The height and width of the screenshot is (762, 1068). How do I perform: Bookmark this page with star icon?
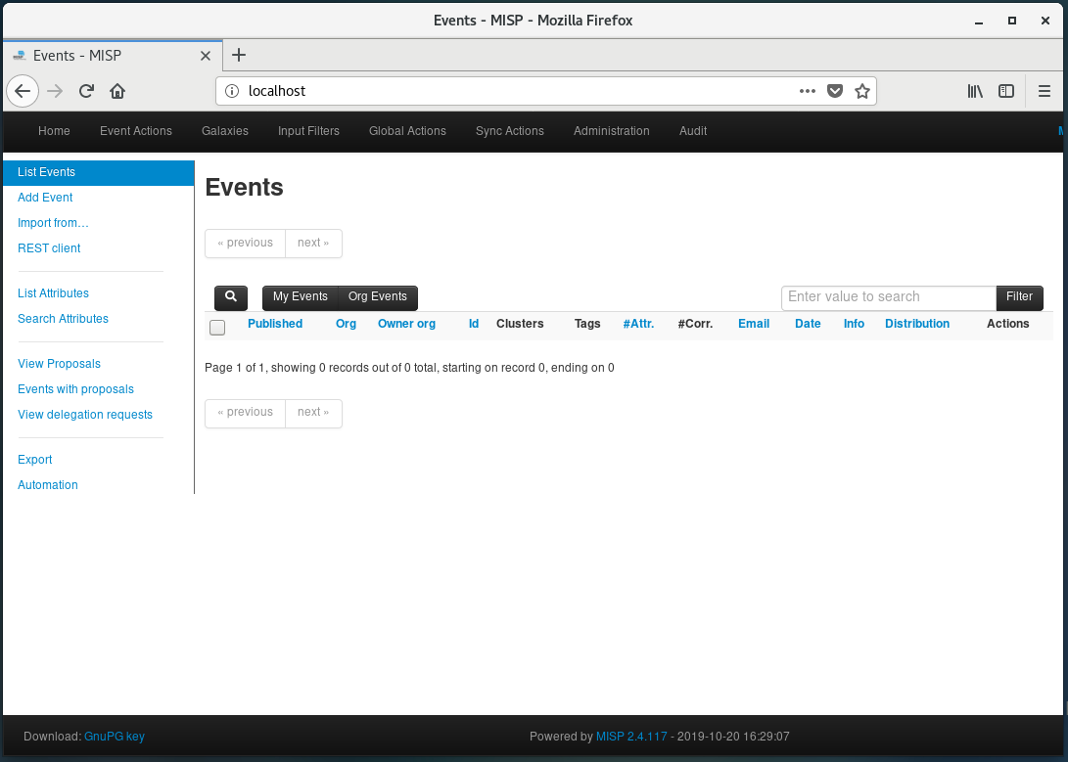point(862,91)
